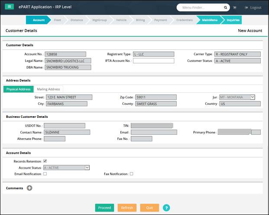Focus the Menu Finder search box
This screenshot has width=269, height=215.
click(201, 7)
